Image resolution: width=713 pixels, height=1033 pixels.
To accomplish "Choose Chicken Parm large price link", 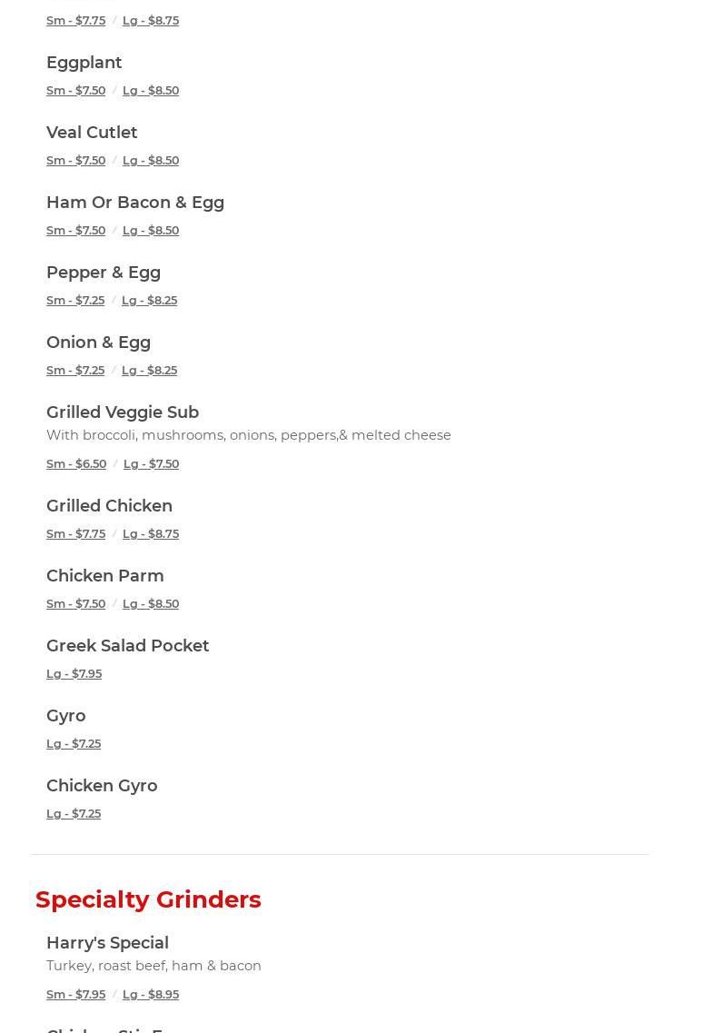I will click(151, 603).
